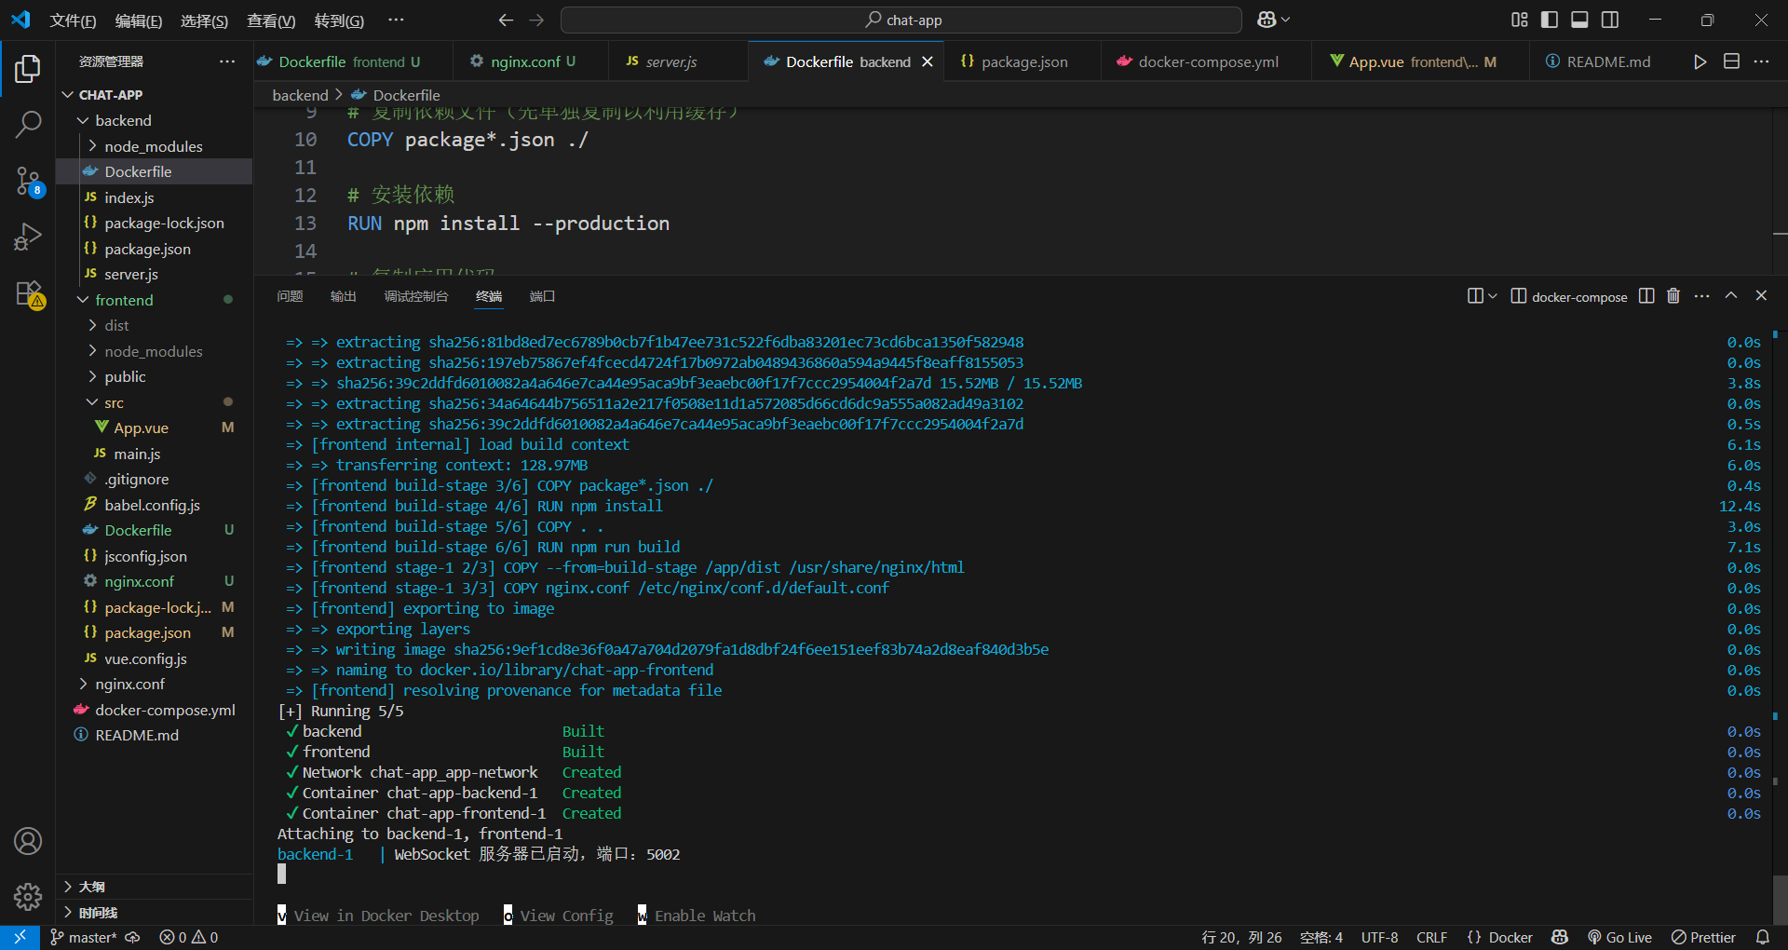Open Extensions view with warning badge
Image resolution: width=1788 pixels, height=950 pixels.
(28, 294)
